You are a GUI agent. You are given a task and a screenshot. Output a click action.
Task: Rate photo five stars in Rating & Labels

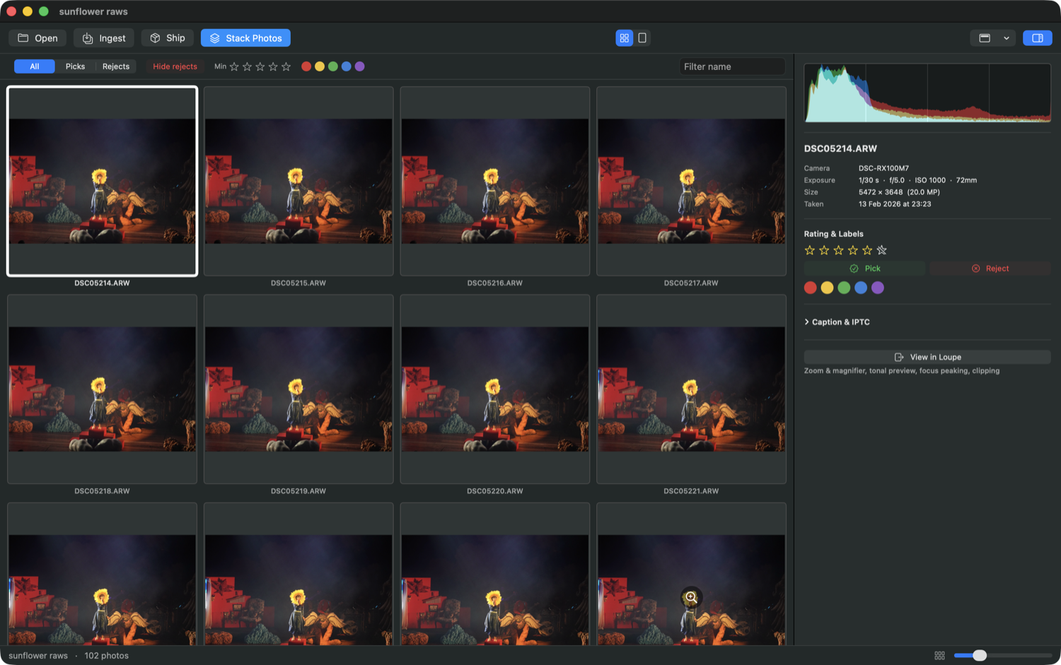[x=867, y=250]
